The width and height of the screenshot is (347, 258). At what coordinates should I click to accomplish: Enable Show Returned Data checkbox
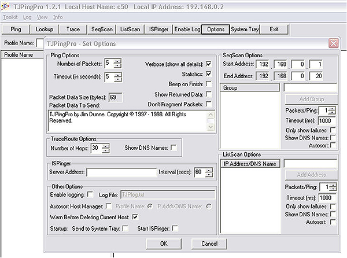click(208, 94)
